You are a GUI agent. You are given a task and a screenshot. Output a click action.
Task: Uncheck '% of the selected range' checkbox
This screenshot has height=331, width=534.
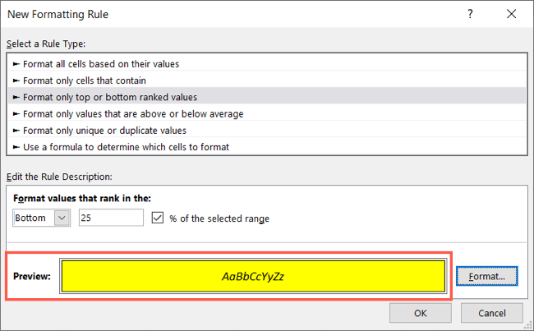pos(159,218)
